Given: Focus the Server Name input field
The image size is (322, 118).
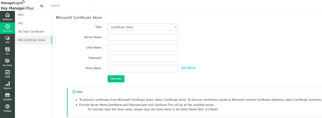Looking at the screenshot, I should (x=143, y=37).
